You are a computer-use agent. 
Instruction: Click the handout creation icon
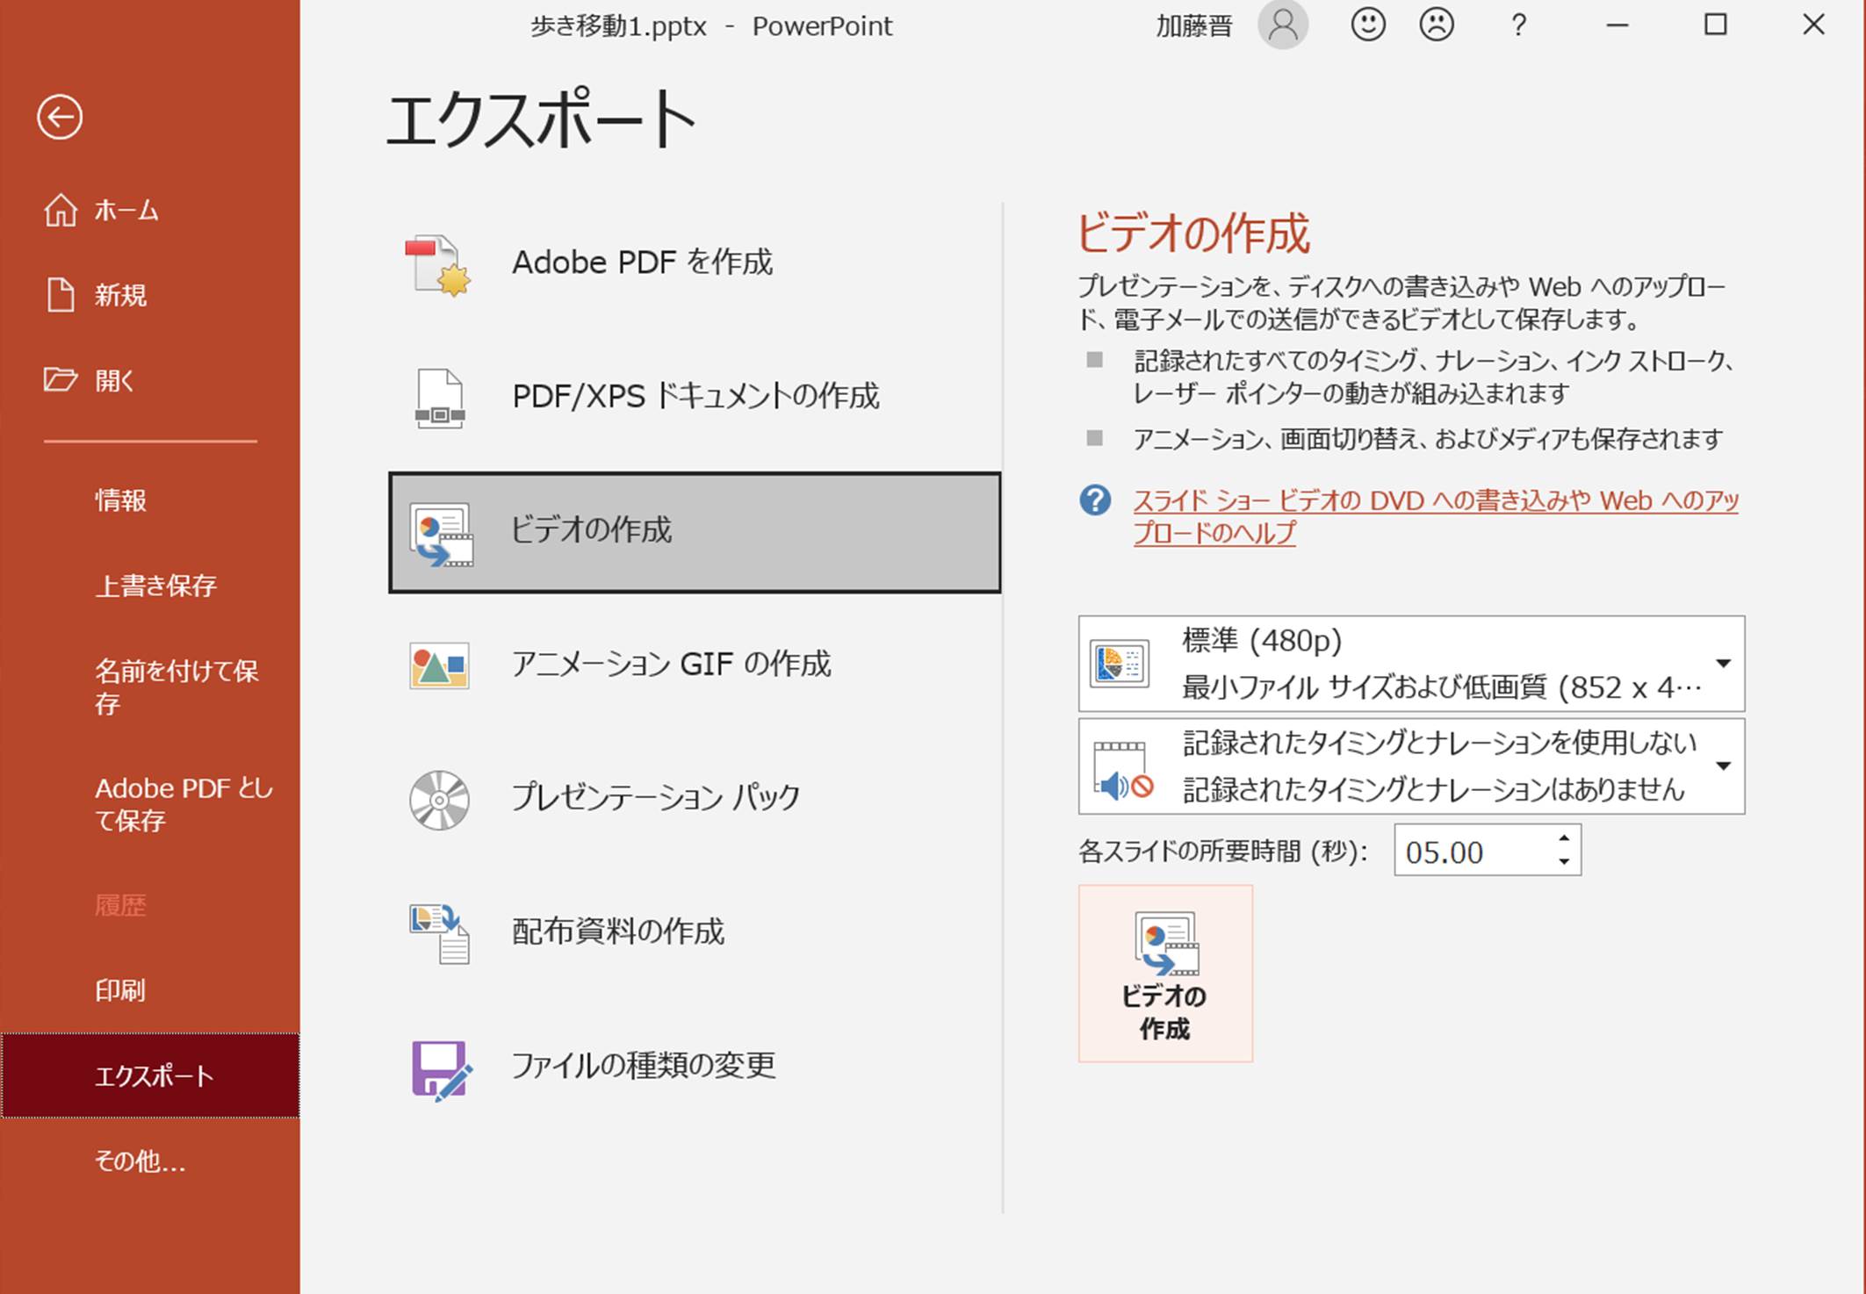click(438, 933)
